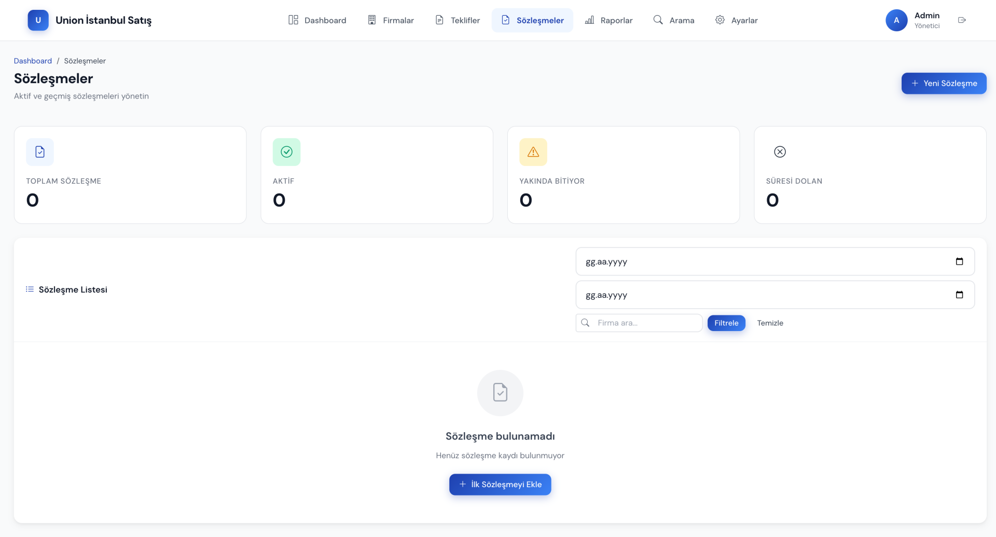Click the Süresi Dolan circled X icon
996x537 pixels.
point(780,152)
